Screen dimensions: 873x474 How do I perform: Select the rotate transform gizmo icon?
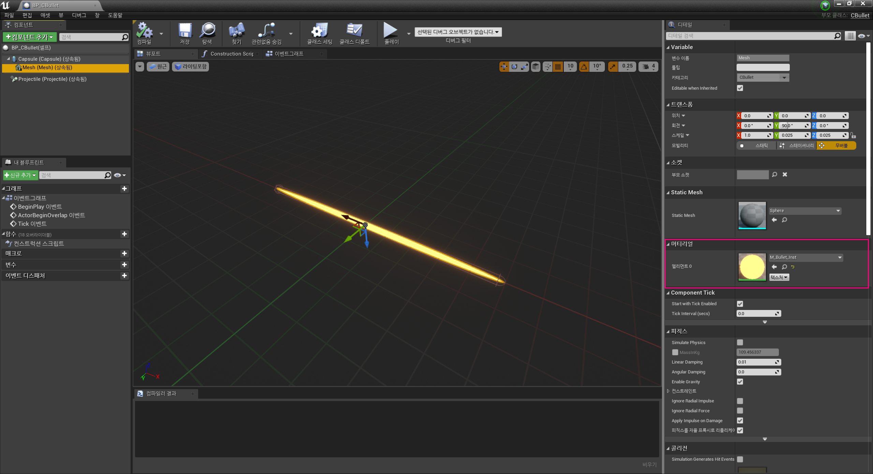[x=514, y=66]
